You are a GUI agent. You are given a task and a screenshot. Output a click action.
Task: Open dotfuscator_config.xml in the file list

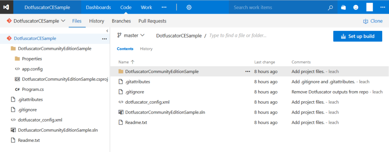(147, 102)
